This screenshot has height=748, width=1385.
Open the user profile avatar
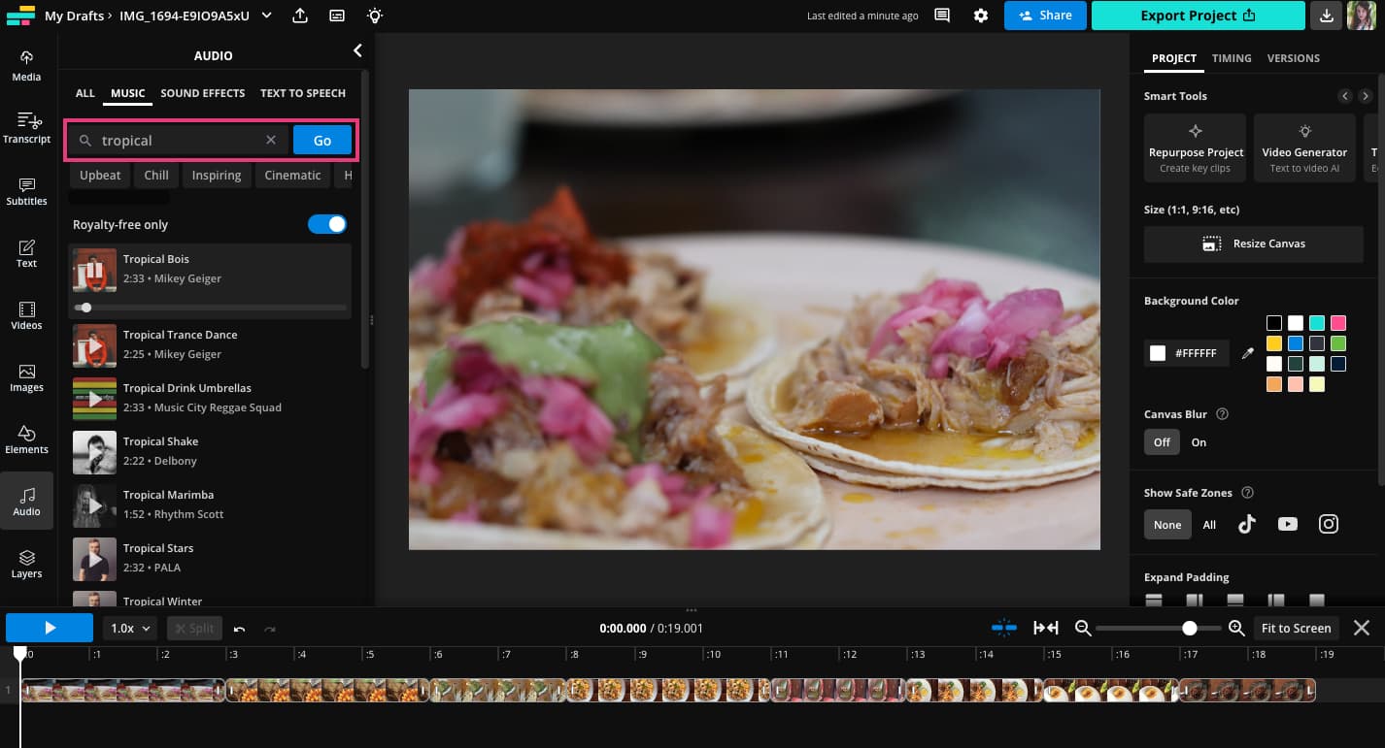pyautogui.click(x=1361, y=16)
